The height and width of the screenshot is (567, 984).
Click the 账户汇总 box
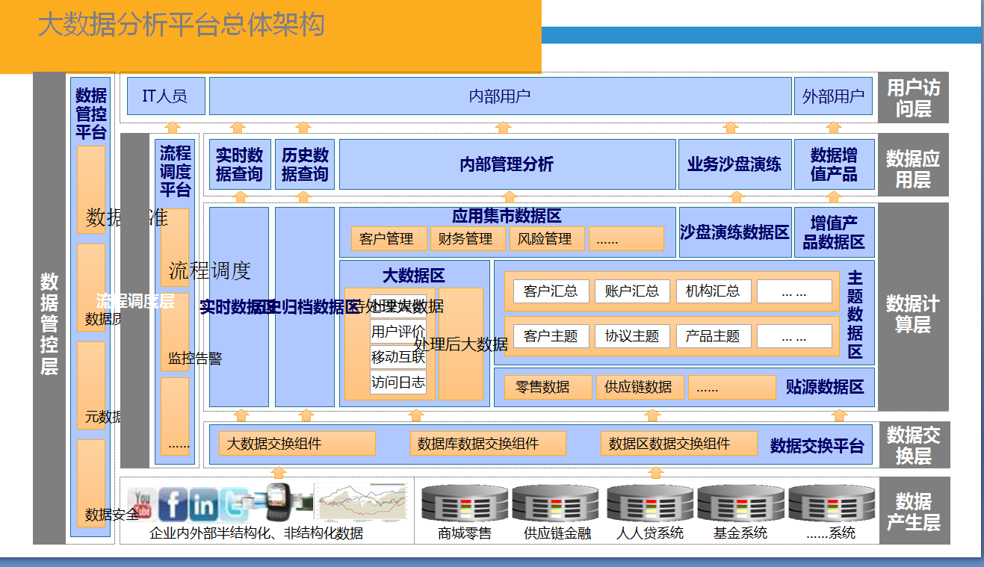tap(632, 291)
